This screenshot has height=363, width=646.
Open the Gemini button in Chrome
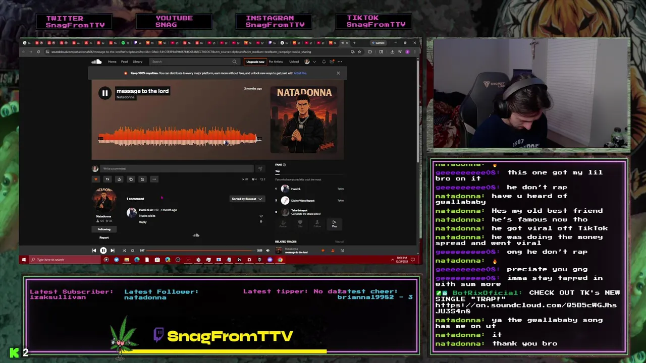378,43
